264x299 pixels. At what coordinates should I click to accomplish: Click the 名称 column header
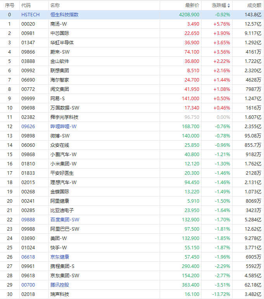(x=55, y=5)
